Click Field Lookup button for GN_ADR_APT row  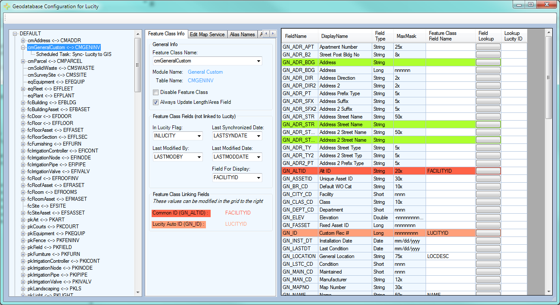488,47
